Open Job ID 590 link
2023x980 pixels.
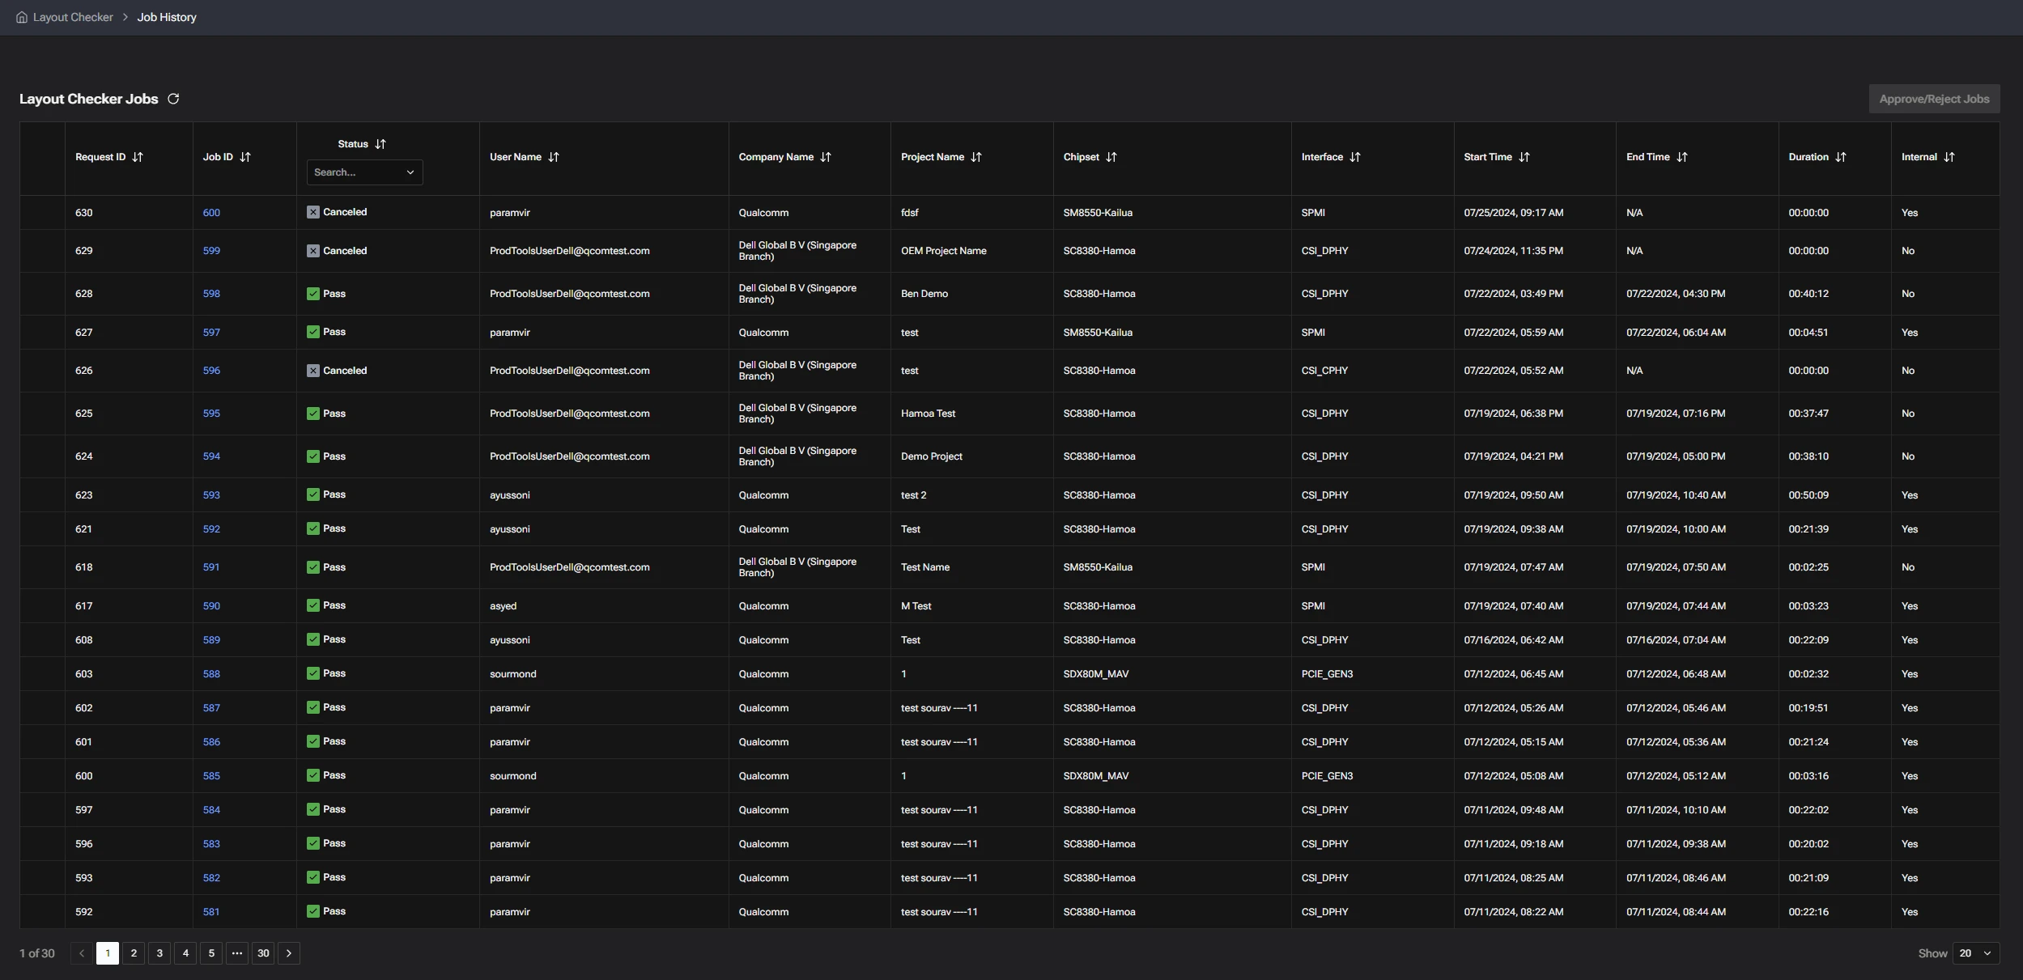(211, 606)
